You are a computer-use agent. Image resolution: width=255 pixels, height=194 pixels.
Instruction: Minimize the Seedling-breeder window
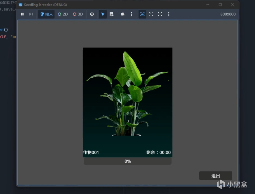(x=208, y=5)
